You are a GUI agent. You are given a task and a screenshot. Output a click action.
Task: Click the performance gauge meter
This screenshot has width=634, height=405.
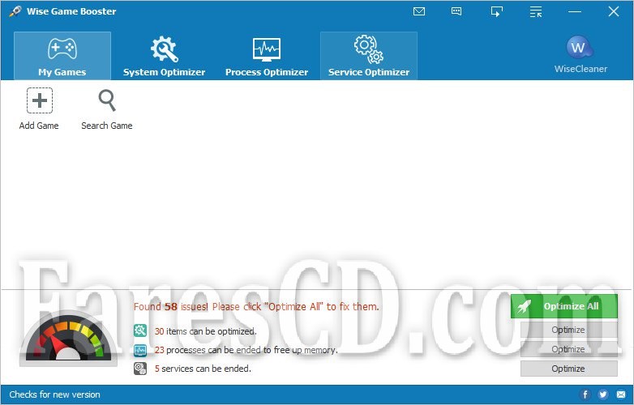coord(68,339)
